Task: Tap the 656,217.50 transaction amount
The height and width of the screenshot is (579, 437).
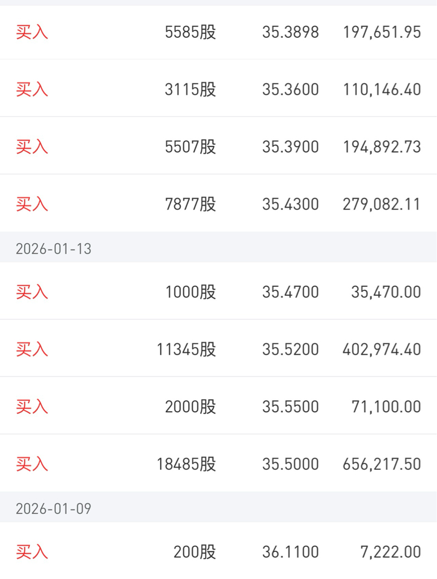Action: (382, 464)
